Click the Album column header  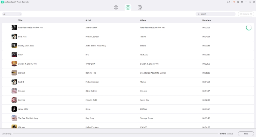click(143, 20)
